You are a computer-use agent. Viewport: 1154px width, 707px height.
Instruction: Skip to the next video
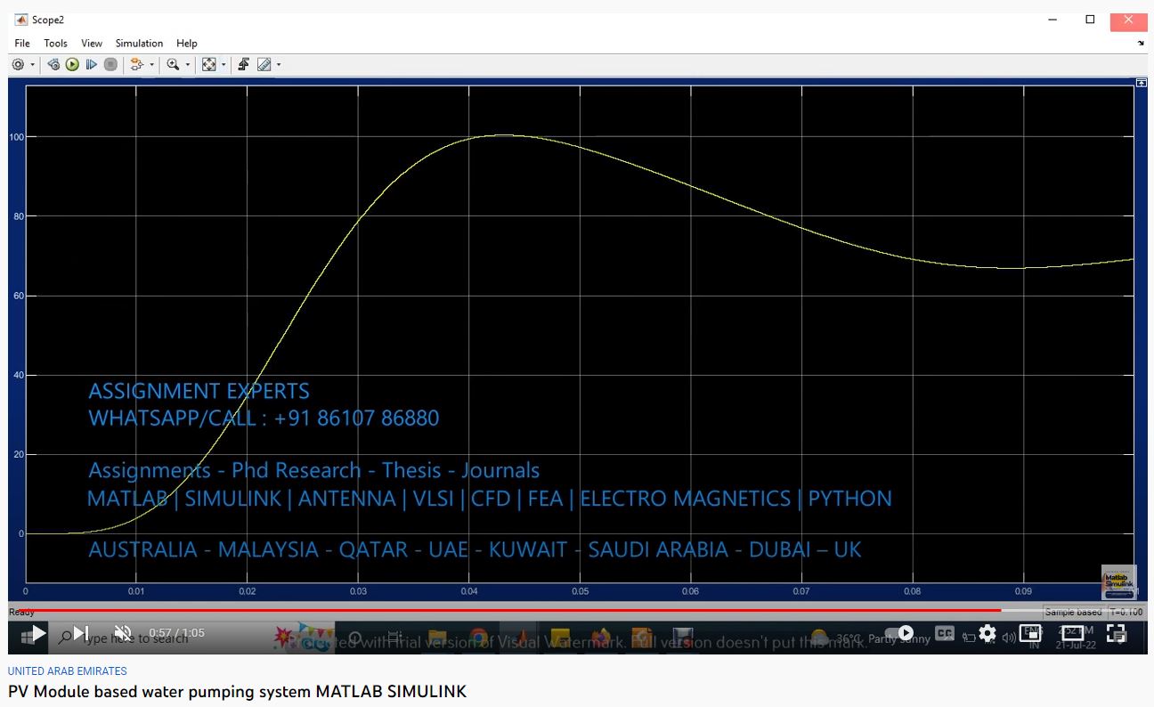[81, 634]
